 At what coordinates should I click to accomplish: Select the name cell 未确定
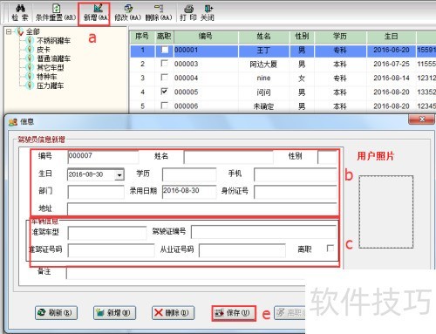(263, 106)
